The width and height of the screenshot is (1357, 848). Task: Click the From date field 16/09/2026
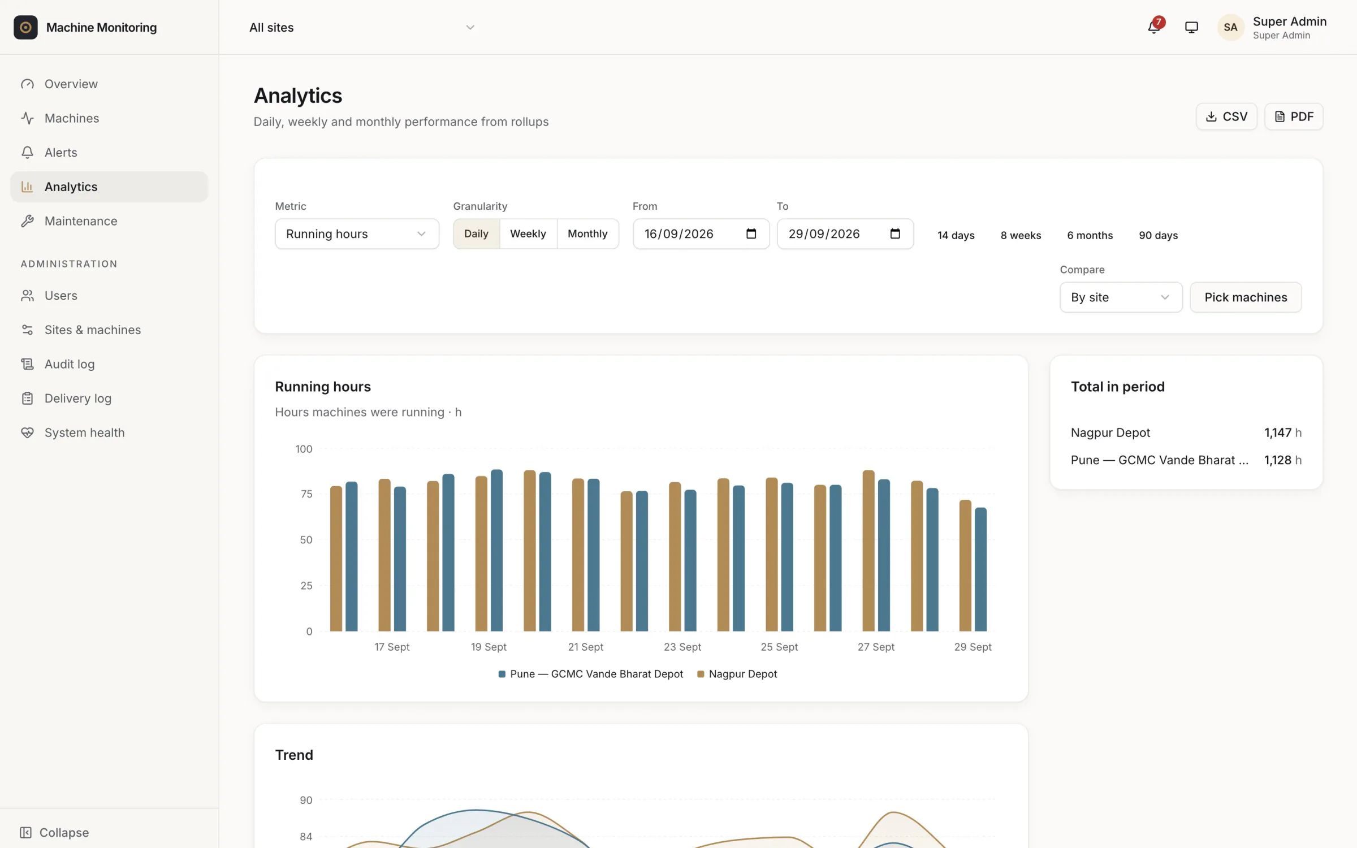pyautogui.click(x=701, y=233)
